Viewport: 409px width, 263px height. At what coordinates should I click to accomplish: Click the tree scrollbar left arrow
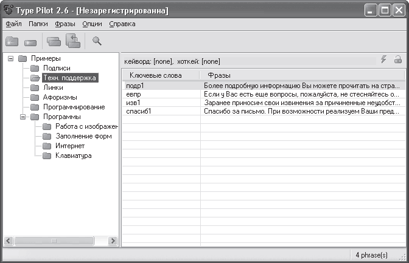[9, 241]
